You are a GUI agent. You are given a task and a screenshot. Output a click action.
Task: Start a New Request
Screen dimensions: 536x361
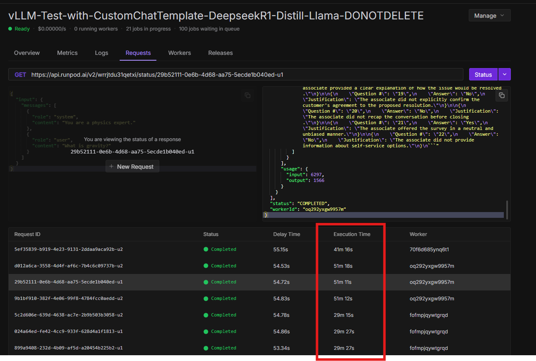[x=132, y=167]
